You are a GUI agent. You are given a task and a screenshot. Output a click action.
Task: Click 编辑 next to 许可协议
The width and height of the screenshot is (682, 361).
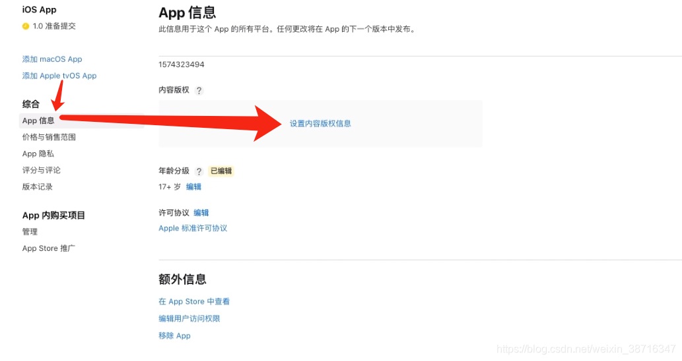coord(201,213)
